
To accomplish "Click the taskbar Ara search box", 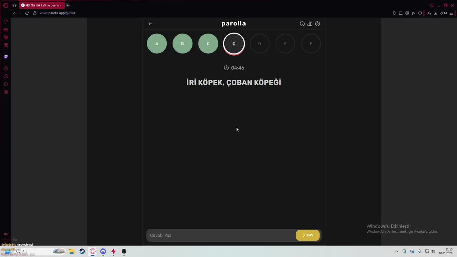I will (39, 251).
